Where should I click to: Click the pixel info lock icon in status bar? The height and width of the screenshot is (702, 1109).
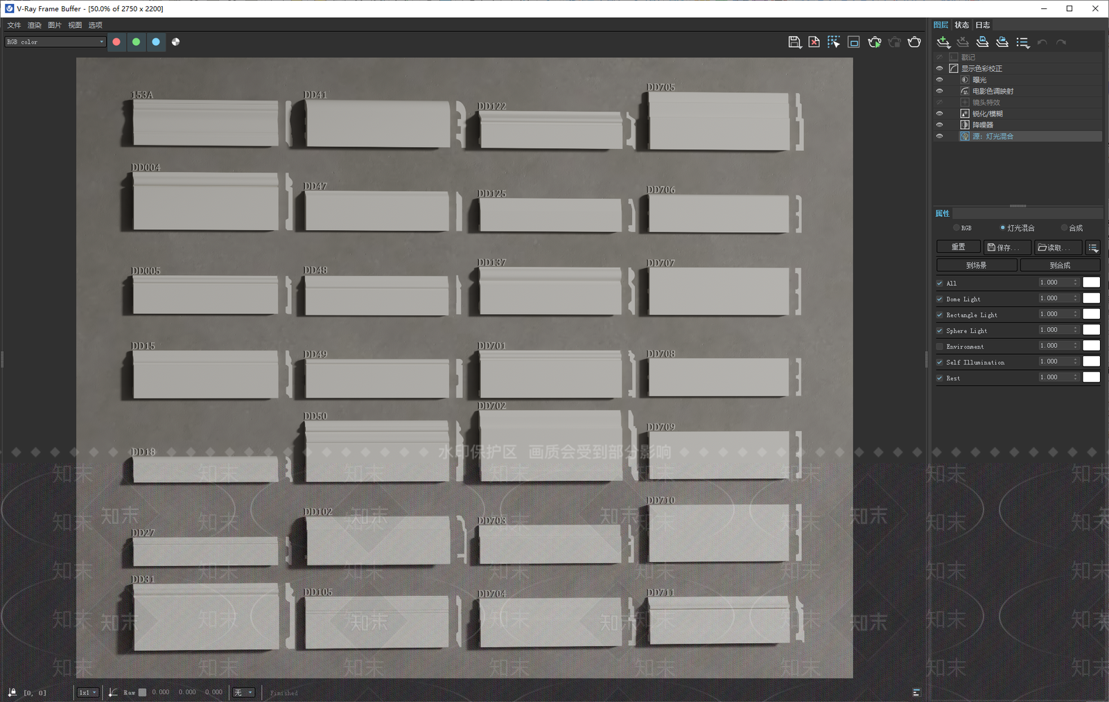[x=12, y=692]
